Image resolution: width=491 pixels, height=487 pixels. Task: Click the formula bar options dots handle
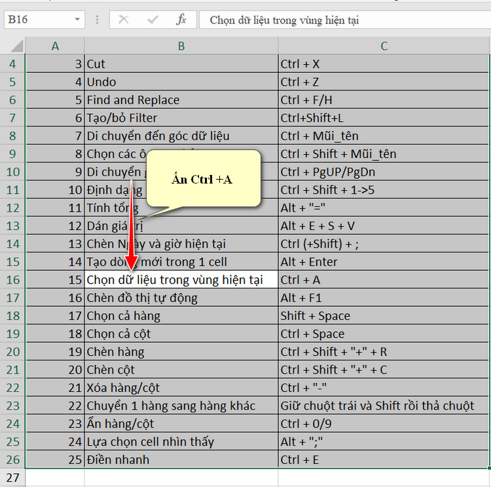[x=97, y=20]
